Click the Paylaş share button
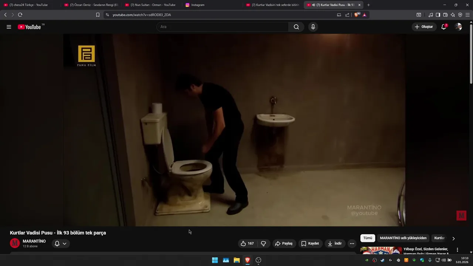The image size is (473, 266). coord(284,243)
